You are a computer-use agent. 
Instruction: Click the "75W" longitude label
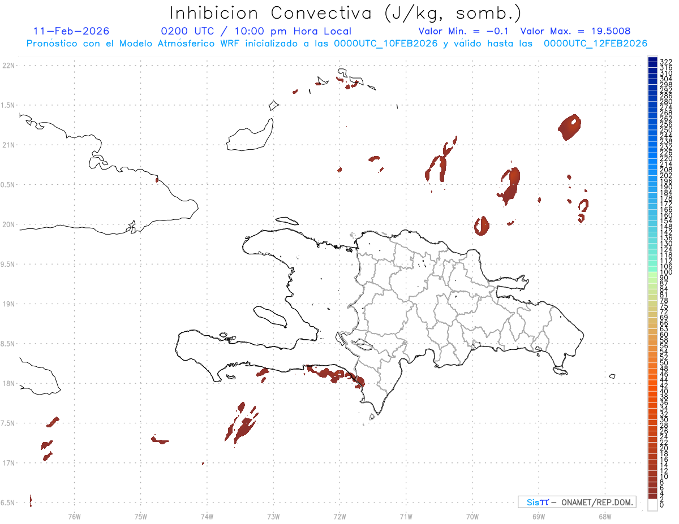pyautogui.click(x=140, y=516)
